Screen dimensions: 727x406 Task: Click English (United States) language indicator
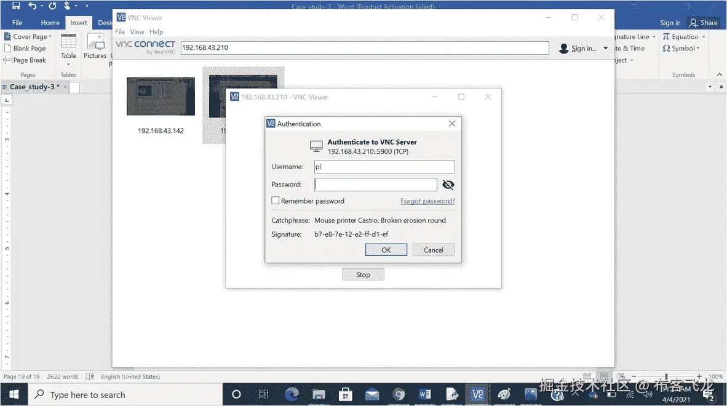point(130,376)
